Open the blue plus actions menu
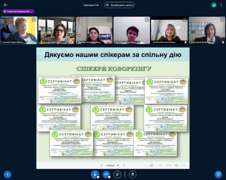Screen dimensions: 226x180 (7, 174)
